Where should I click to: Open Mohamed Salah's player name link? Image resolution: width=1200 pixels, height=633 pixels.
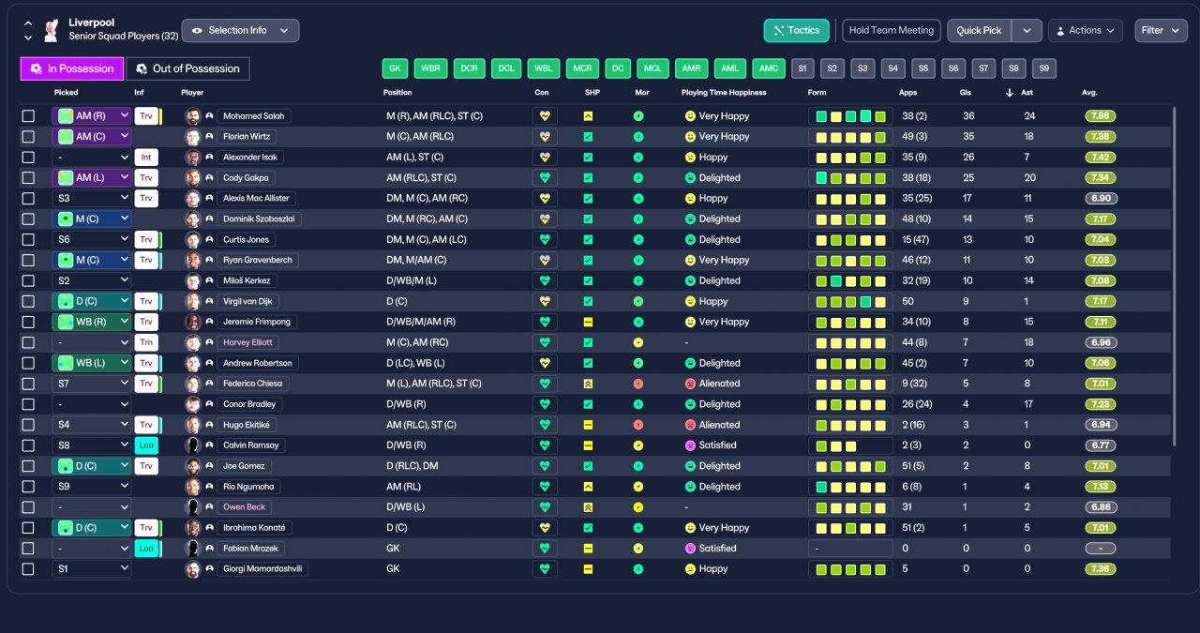click(255, 116)
